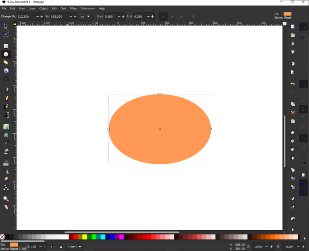Screen dimensions: 309x251
Task: Increase the Rx value with plus
Action: pos(42,17)
